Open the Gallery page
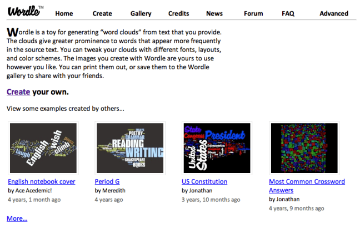 141,13
